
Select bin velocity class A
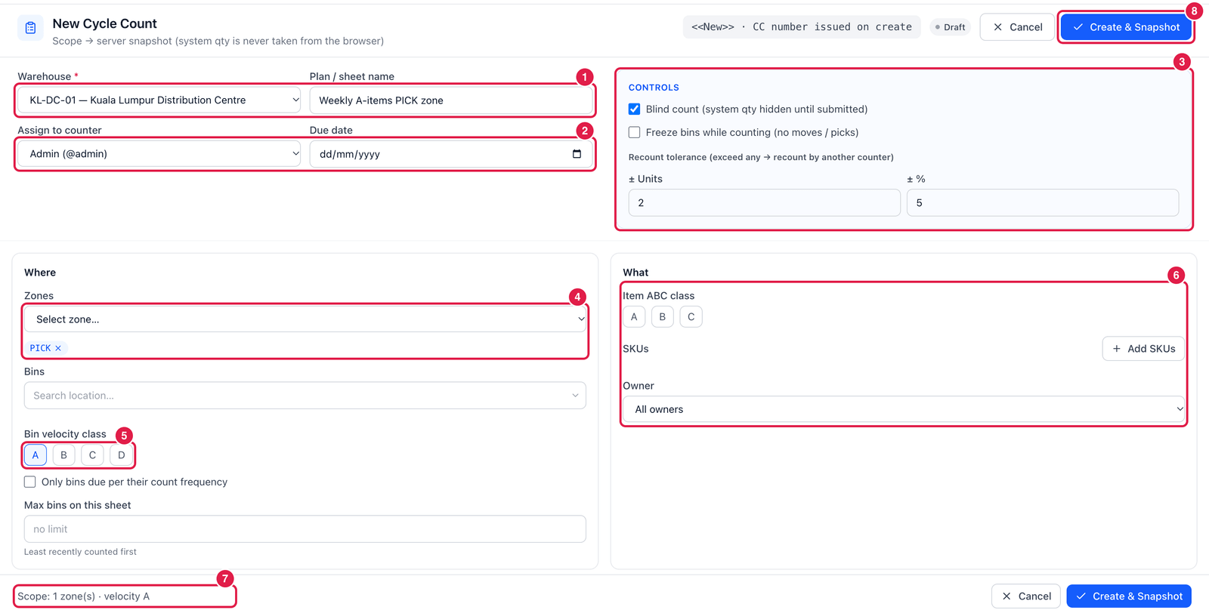pos(36,455)
